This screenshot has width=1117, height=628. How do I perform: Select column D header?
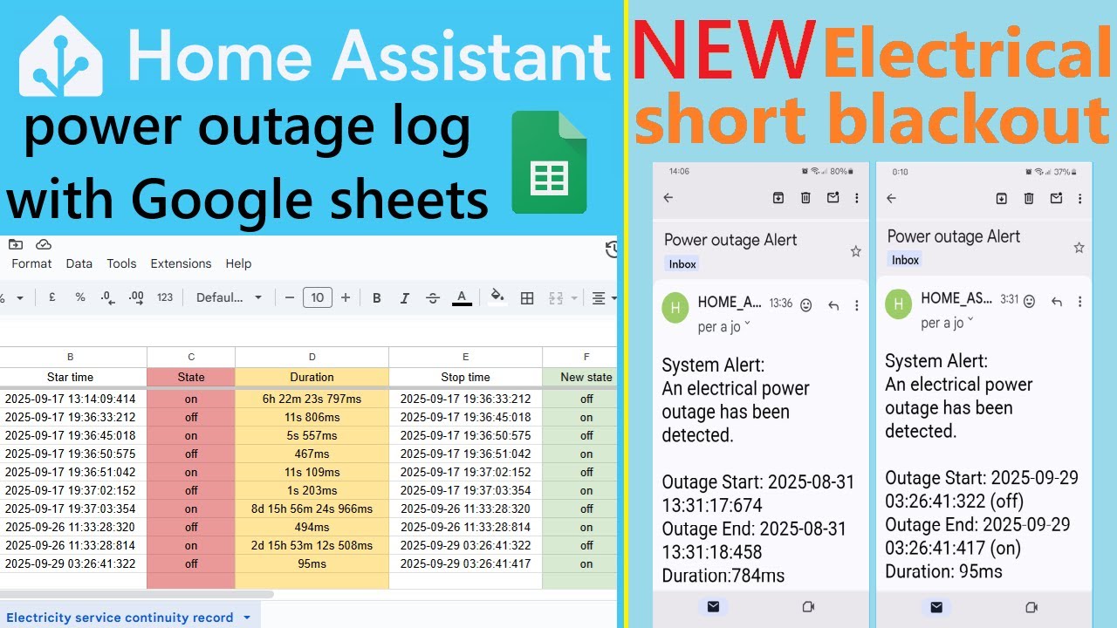coord(312,357)
